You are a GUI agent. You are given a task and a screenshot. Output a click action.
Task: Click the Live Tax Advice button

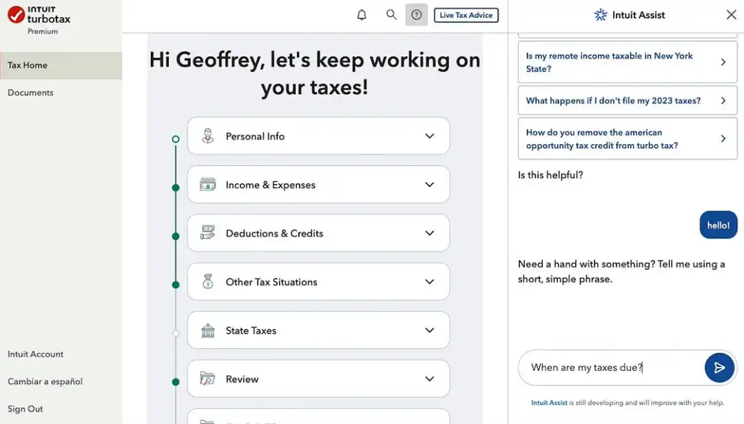click(x=466, y=15)
